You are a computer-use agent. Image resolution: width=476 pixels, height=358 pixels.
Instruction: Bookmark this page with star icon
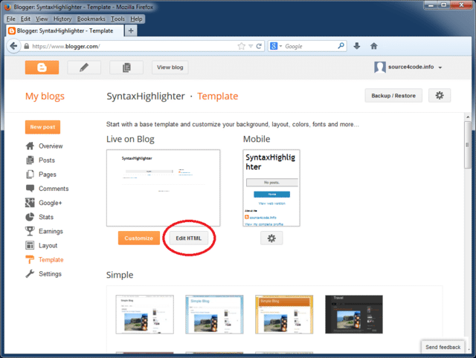pos(241,46)
